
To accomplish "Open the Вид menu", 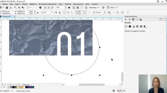I will (x=11, y=4).
